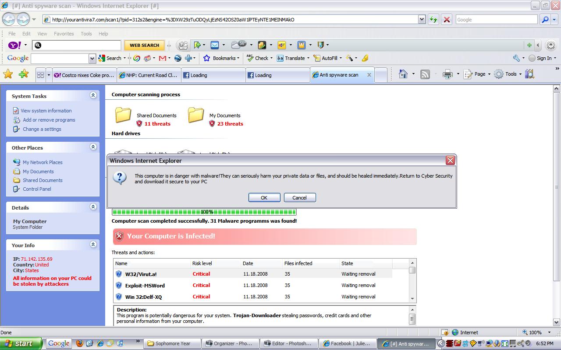Click the RSS feeds icon

point(425,74)
